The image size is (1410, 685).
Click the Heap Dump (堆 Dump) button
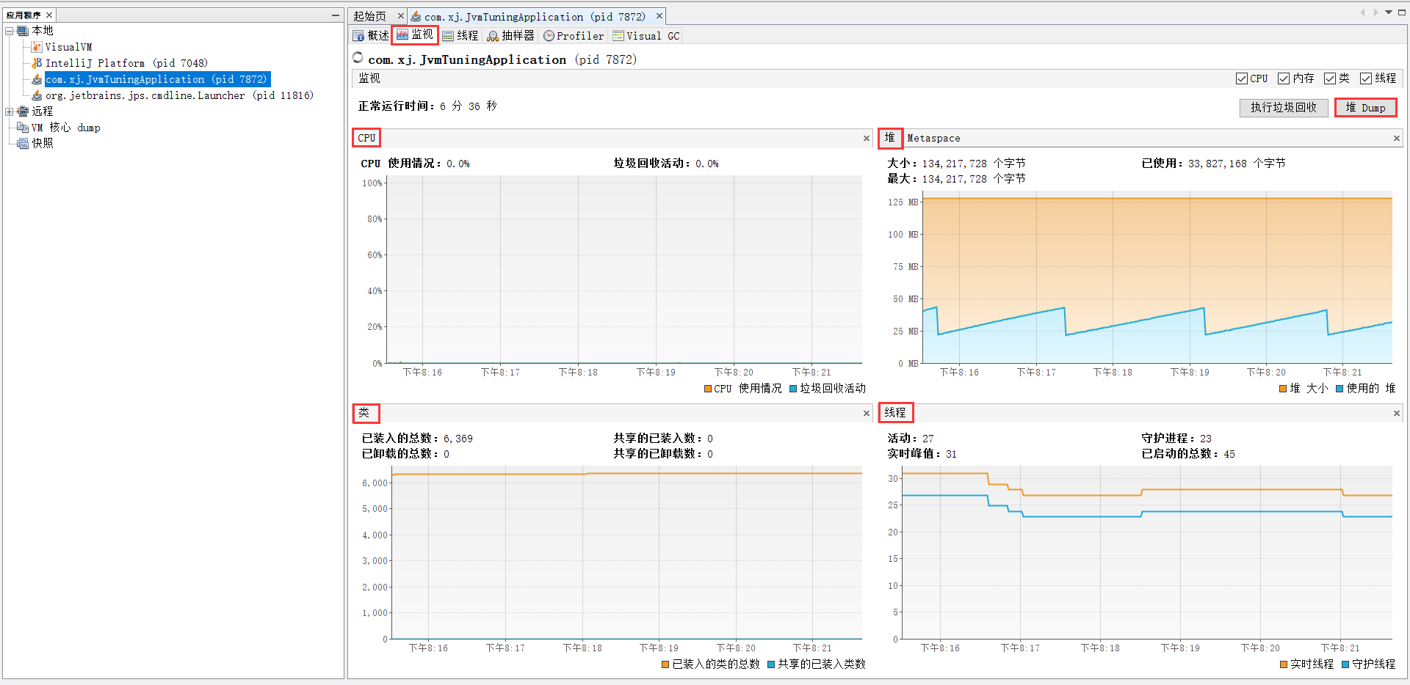1365,108
